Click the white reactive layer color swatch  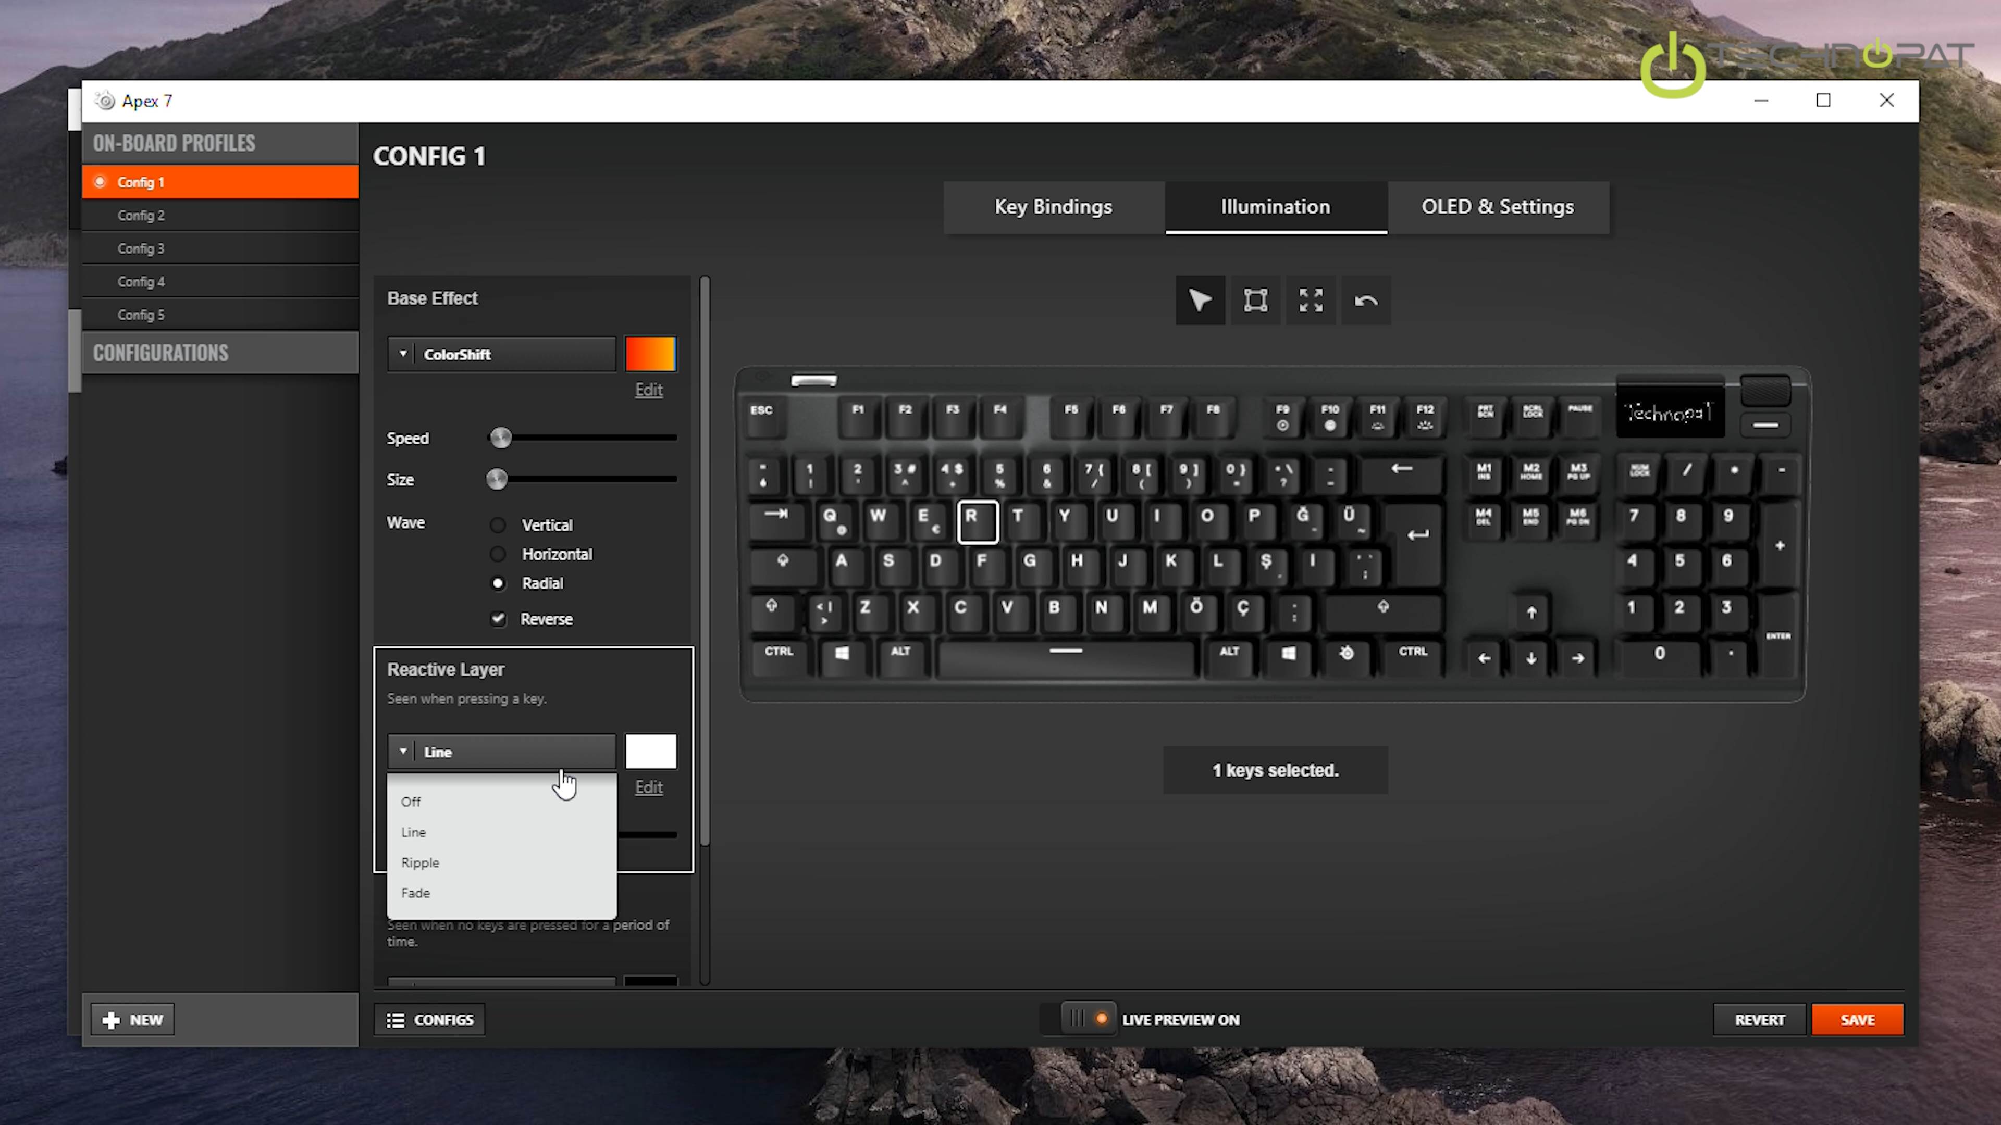(650, 751)
